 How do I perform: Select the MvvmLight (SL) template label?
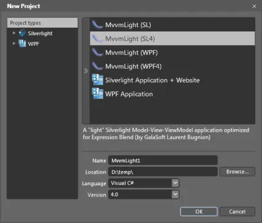pos(128,25)
